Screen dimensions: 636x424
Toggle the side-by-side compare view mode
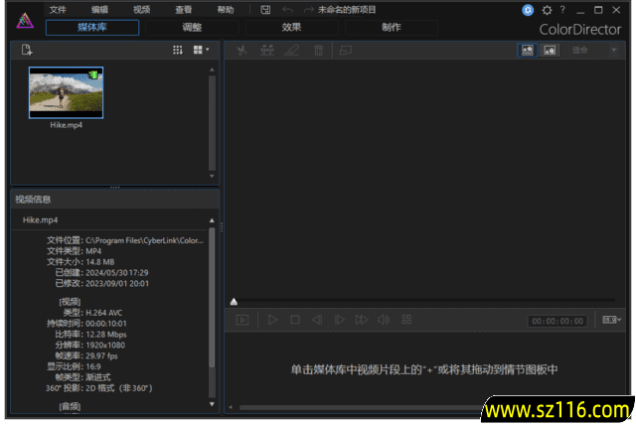[x=550, y=50]
